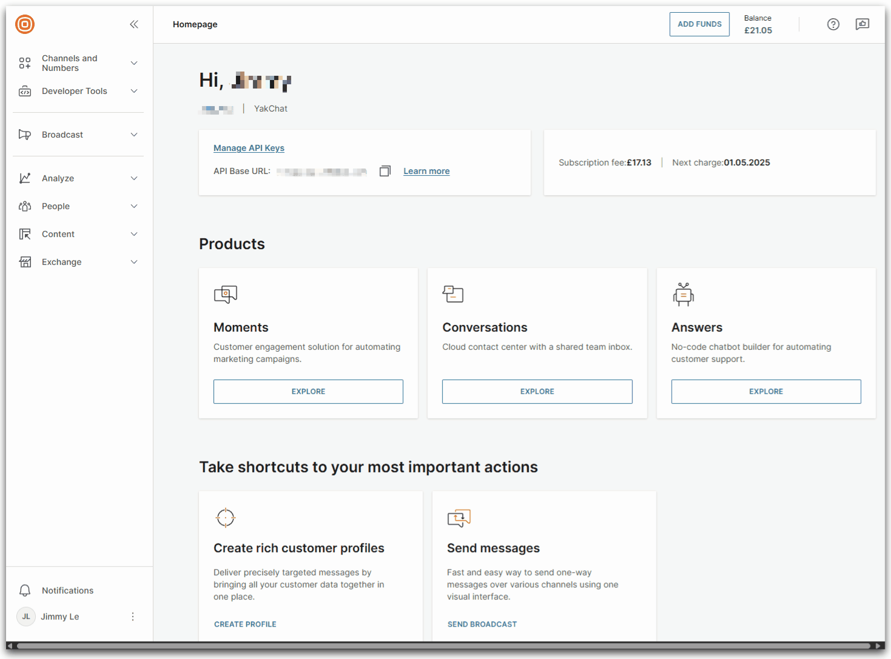Open the Exchange menu item
The image size is (891, 659).
(x=78, y=262)
